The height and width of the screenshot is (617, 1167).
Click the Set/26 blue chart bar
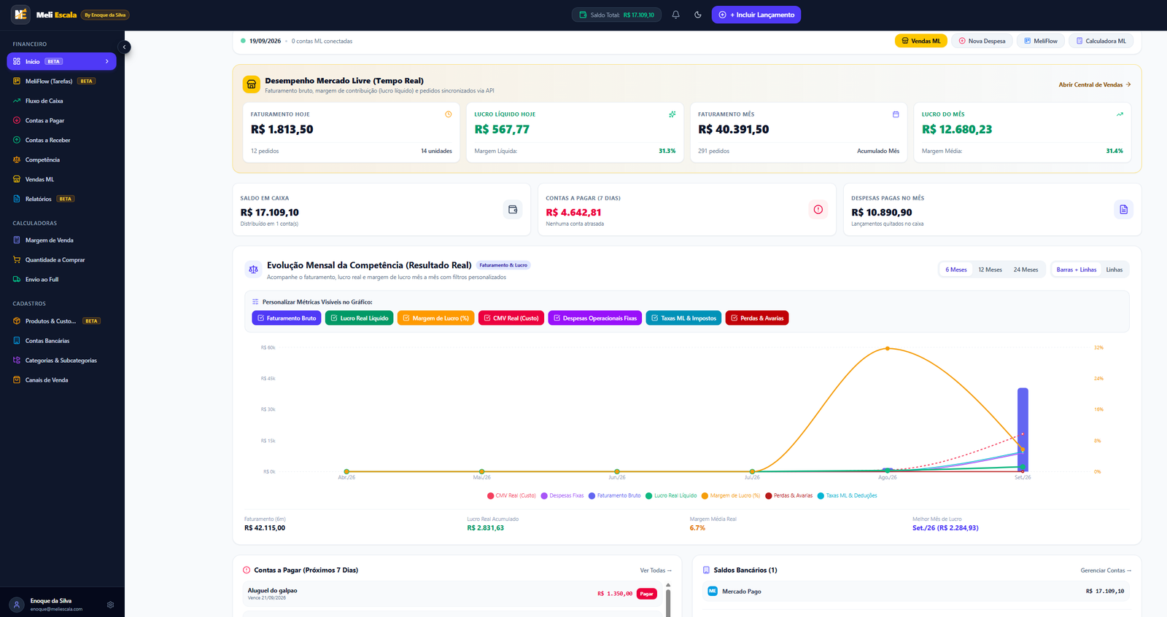pos(1023,430)
